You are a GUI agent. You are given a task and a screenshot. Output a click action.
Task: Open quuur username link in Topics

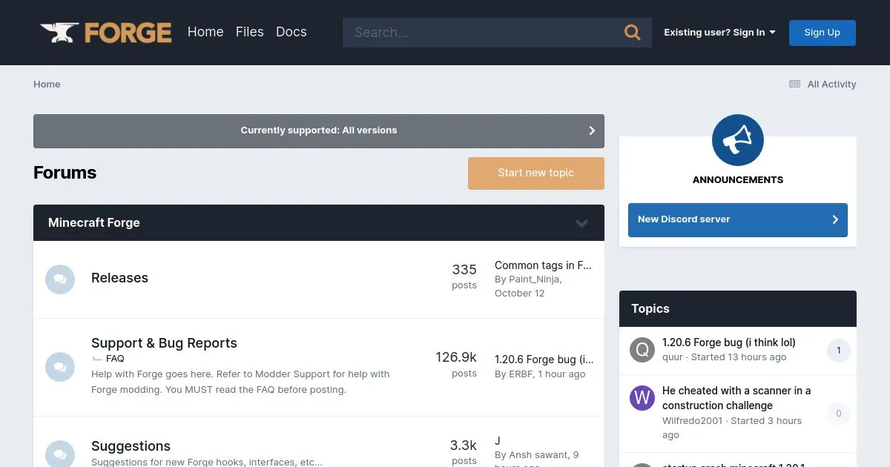(x=673, y=357)
